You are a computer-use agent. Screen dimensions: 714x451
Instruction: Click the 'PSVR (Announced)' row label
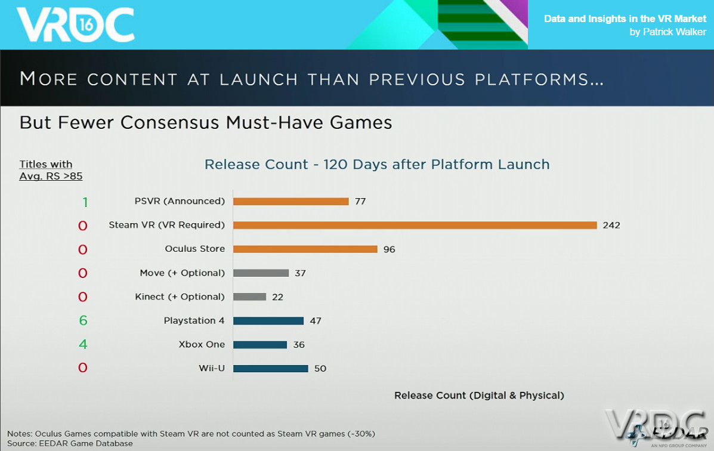click(180, 201)
